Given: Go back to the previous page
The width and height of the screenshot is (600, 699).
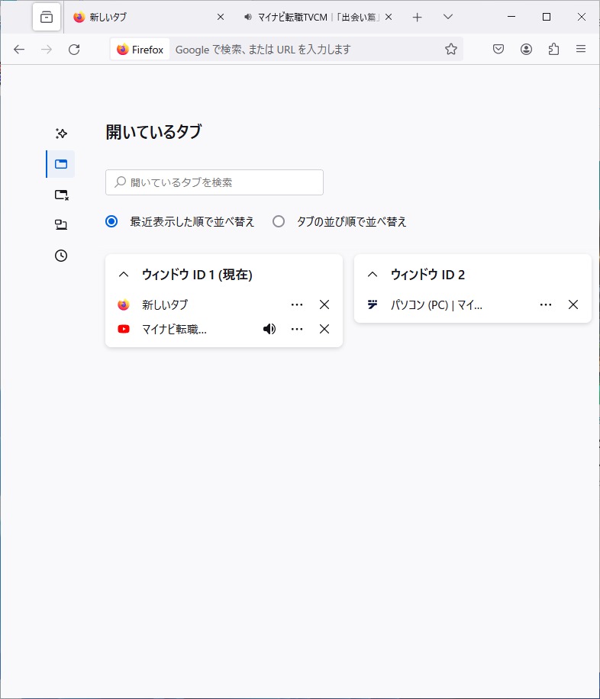Looking at the screenshot, I should coord(19,50).
